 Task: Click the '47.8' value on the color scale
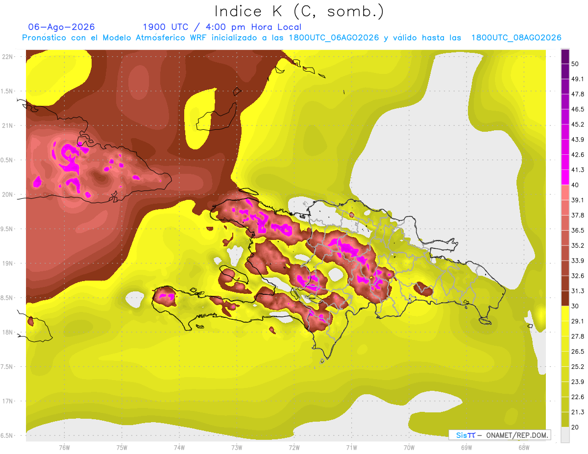(578, 94)
